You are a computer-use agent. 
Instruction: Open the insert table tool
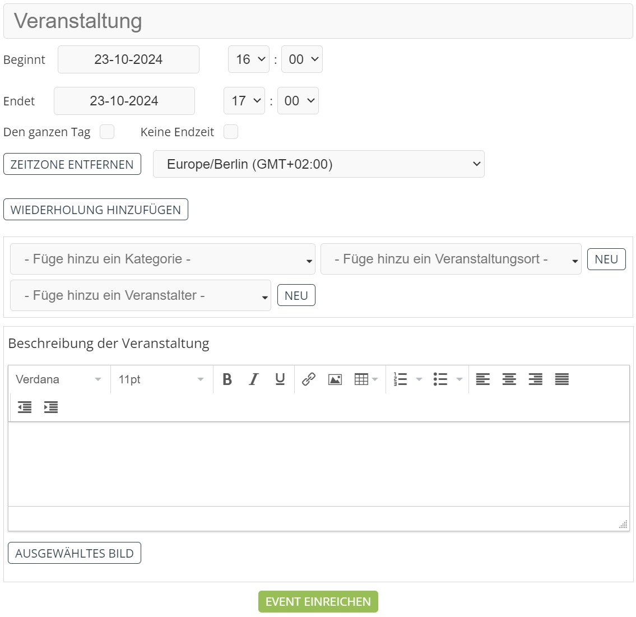tap(361, 379)
